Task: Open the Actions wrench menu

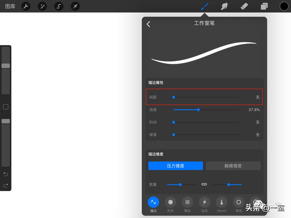Action: coord(26,6)
